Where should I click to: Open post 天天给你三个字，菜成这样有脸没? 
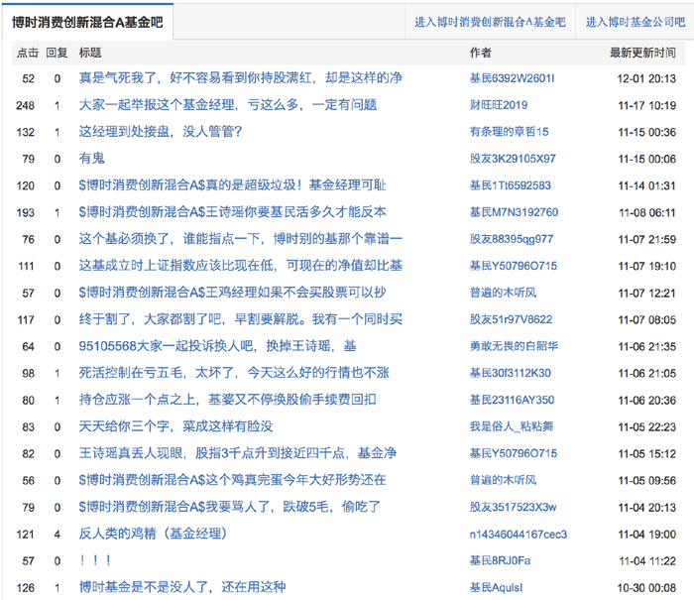click(x=175, y=426)
